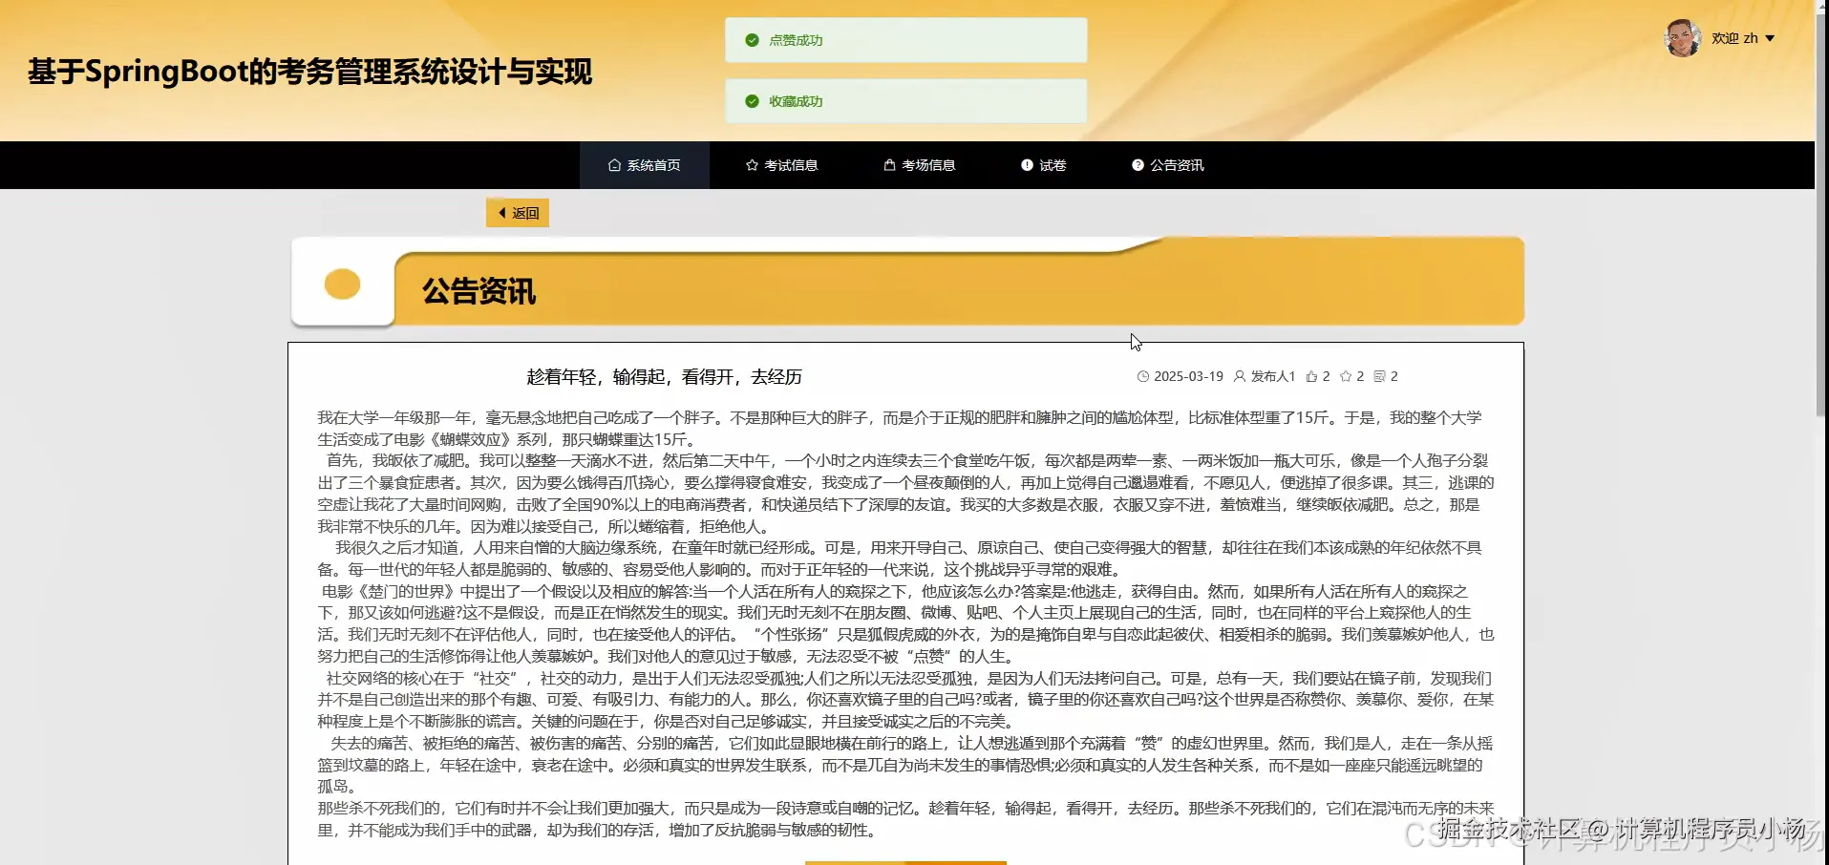Click the 返回 back button
The image size is (1829, 865).
tap(517, 212)
